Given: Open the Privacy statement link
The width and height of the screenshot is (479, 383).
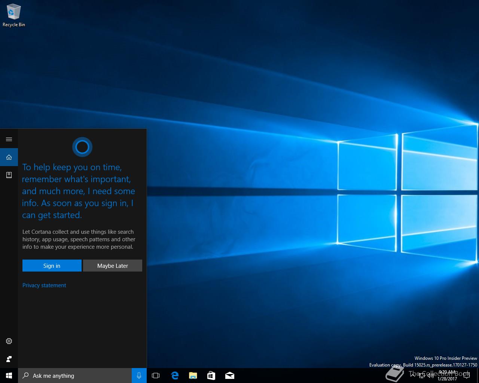Looking at the screenshot, I should 44,285.
